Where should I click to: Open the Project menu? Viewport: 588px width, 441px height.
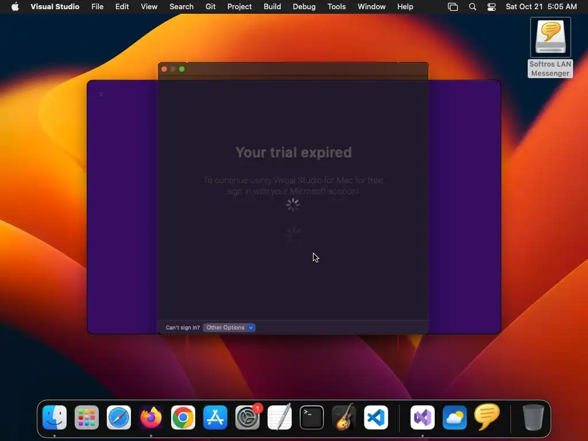click(x=239, y=6)
